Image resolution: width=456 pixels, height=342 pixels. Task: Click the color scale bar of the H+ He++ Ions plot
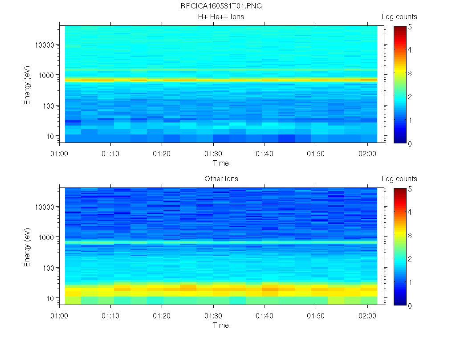pos(400,85)
